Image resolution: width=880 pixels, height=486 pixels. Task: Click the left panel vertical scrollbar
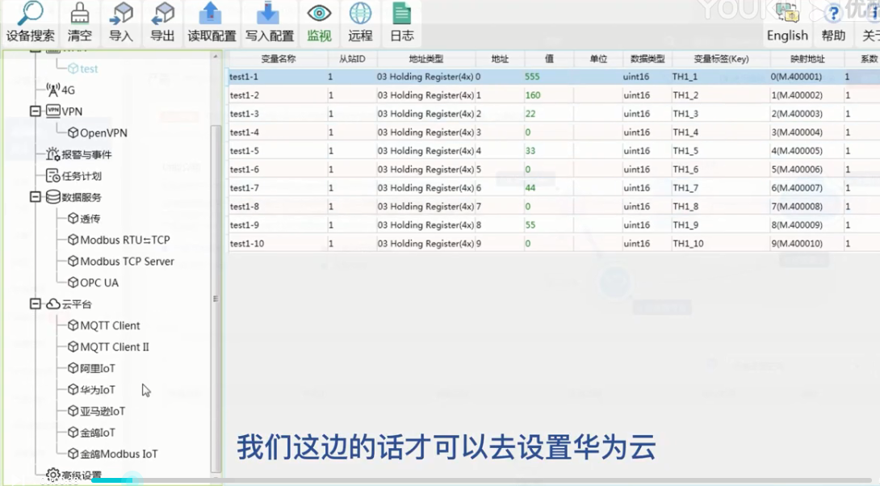click(216, 299)
